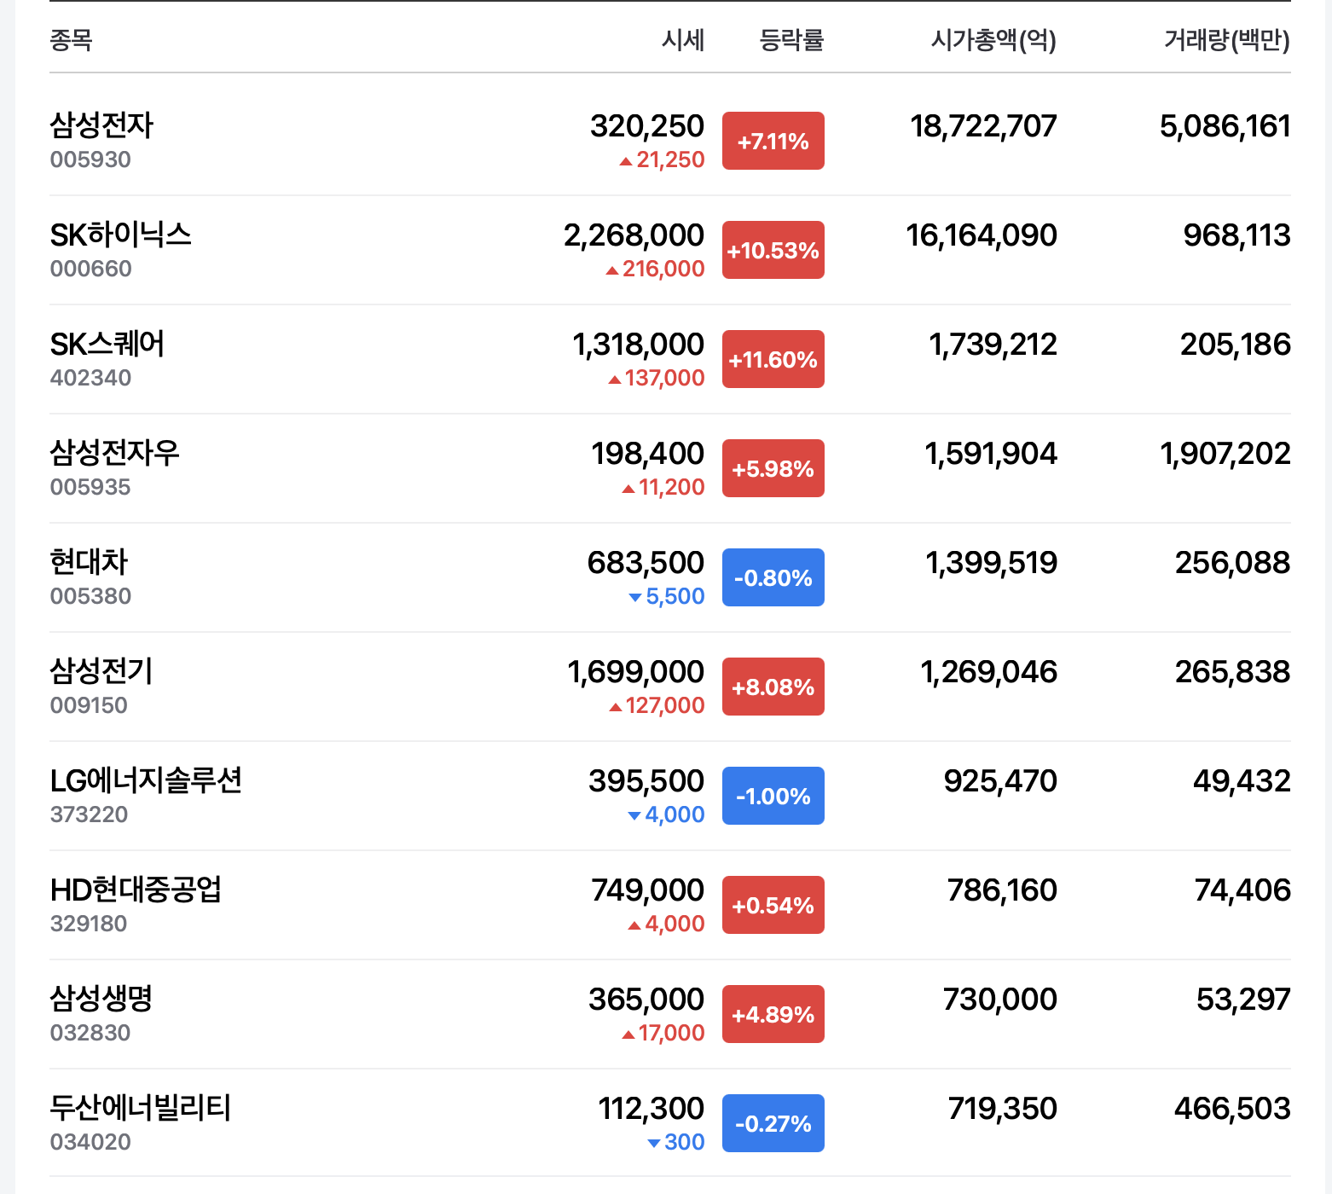1332x1194 pixels.
Task: Open the SK하이닉스 stock name
Action: (120, 235)
